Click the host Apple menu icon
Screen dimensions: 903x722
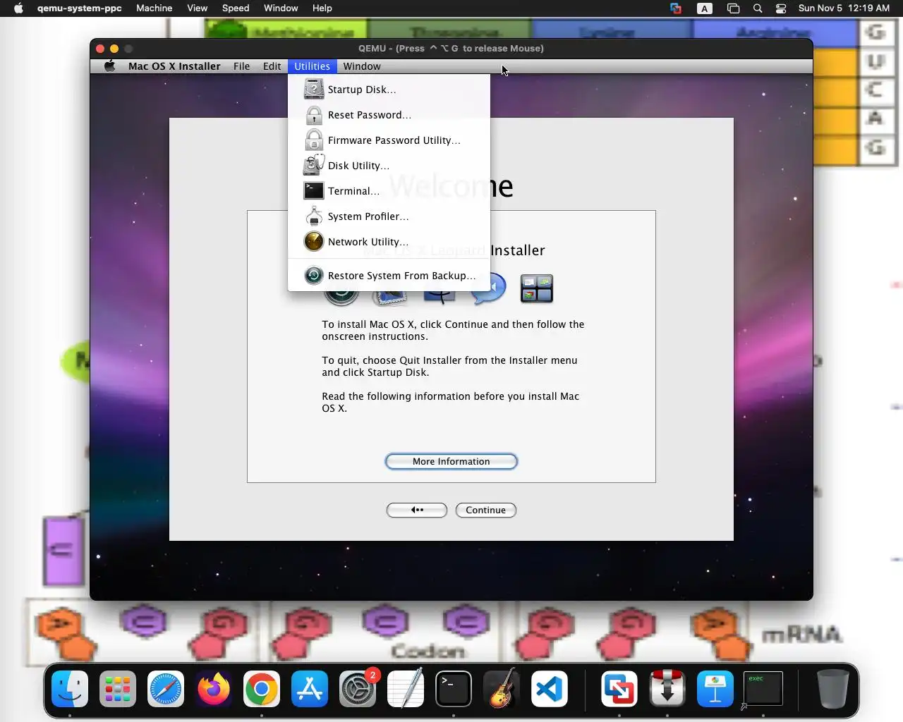pyautogui.click(x=18, y=8)
